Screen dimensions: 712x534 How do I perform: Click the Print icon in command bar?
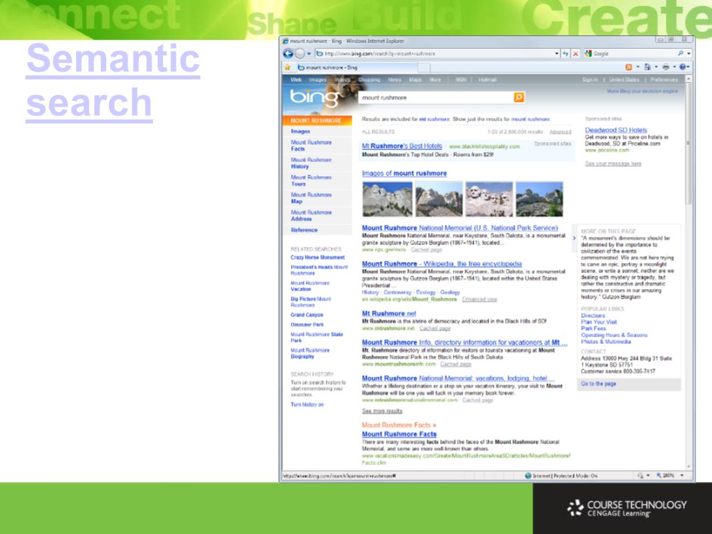point(666,67)
